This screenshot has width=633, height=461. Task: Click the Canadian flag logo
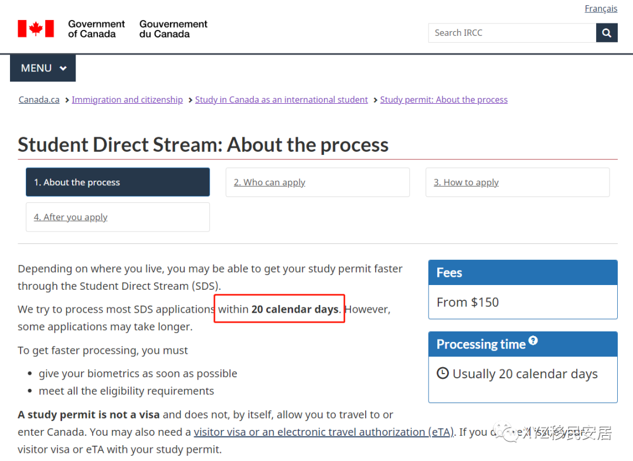tap(36, 29)
